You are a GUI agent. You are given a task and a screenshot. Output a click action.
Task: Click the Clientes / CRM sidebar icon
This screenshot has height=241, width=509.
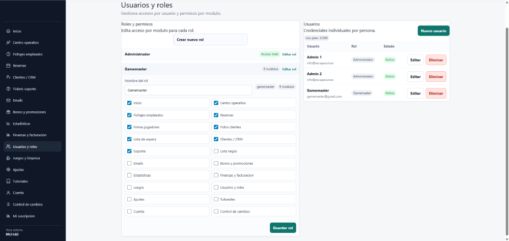pyautogui.click(x=9, y=77)
